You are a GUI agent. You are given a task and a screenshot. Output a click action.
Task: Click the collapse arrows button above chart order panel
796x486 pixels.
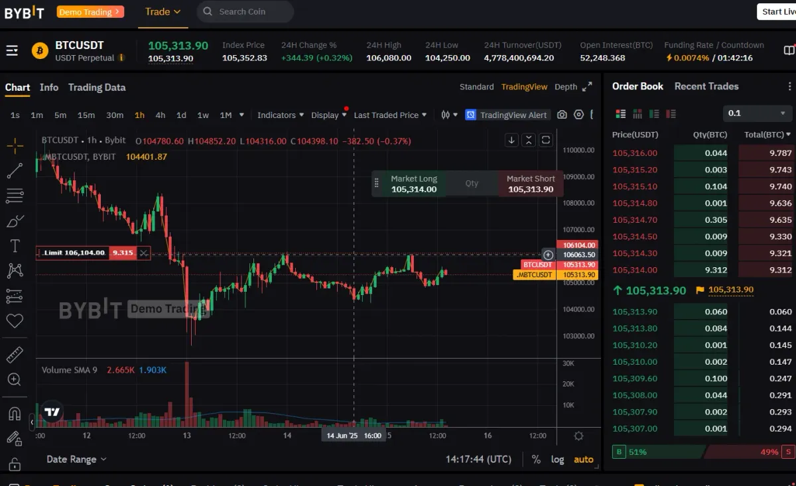529,140
